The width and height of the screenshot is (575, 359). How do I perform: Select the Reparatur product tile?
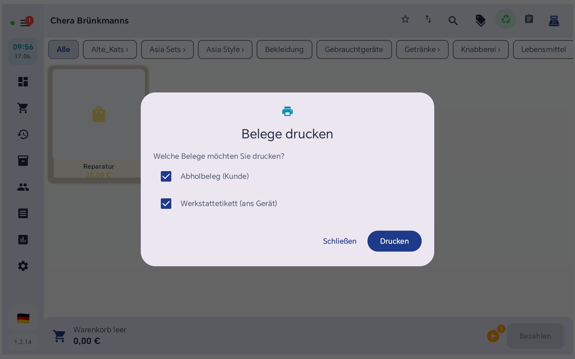99,124
